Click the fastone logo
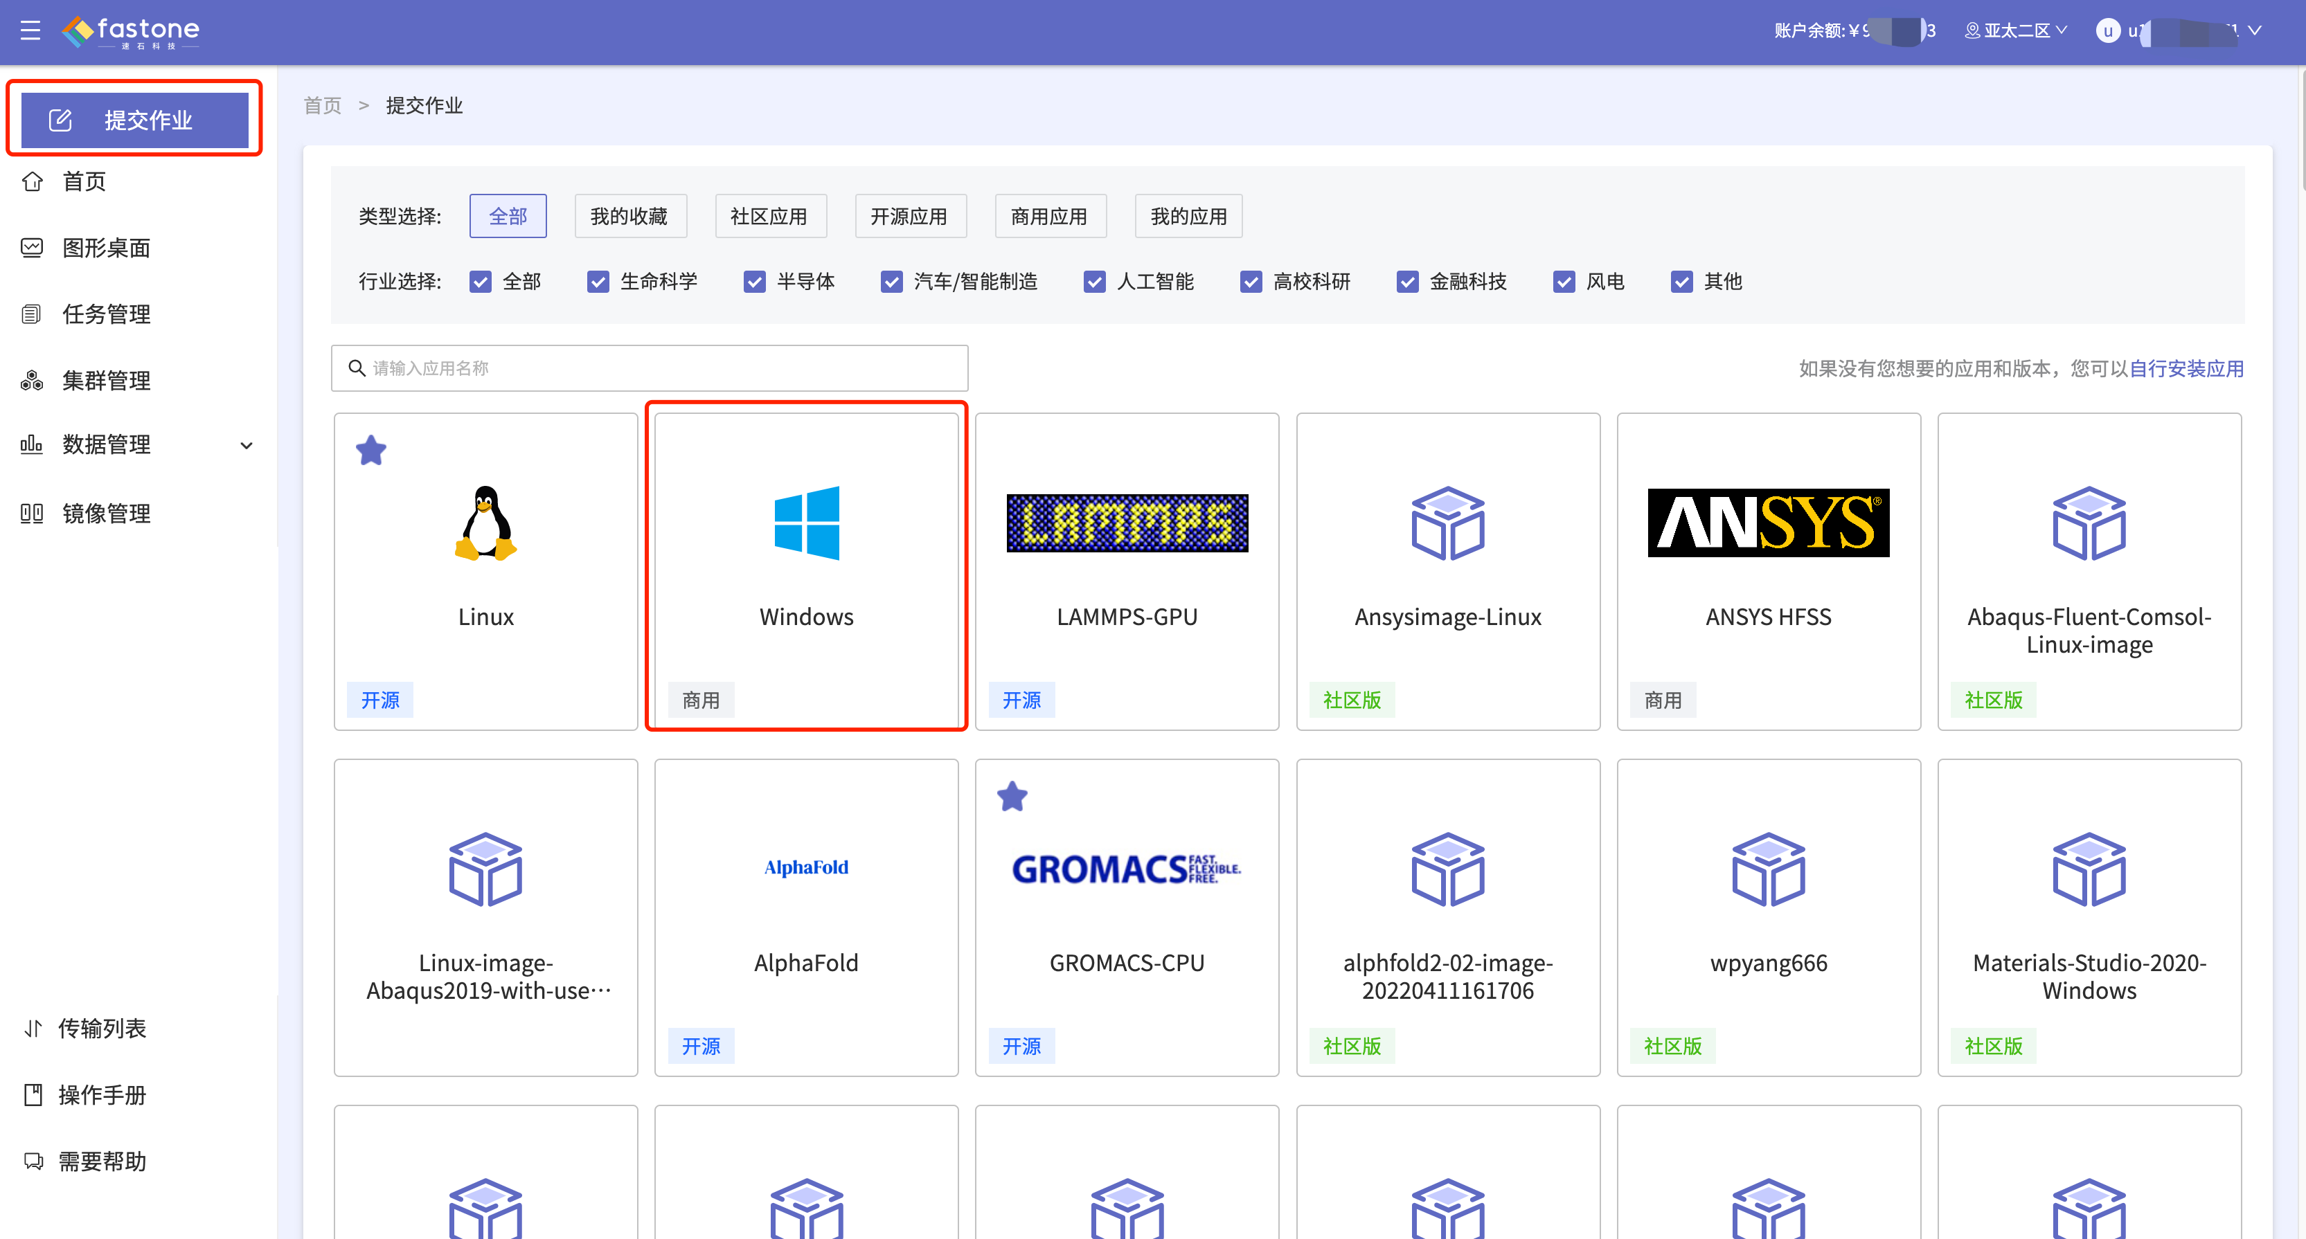The height and width of the screenshot is (1239, 2306). (x=131, y=33)
